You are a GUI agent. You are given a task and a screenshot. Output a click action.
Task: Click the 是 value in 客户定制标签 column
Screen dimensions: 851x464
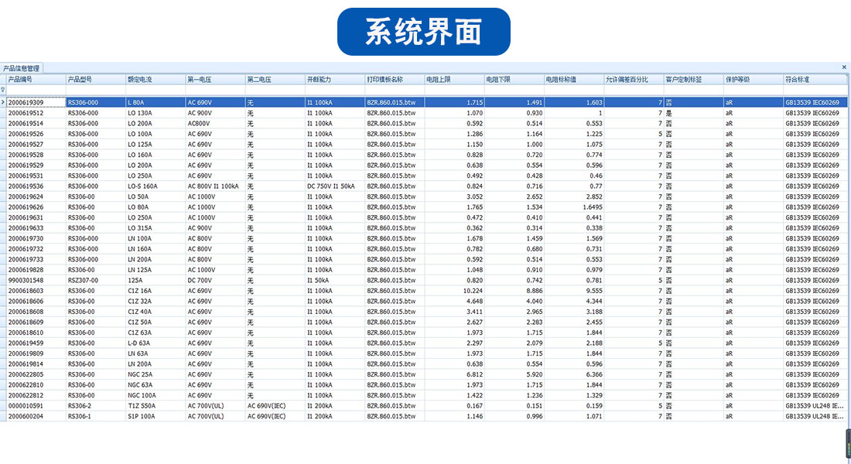668,113
